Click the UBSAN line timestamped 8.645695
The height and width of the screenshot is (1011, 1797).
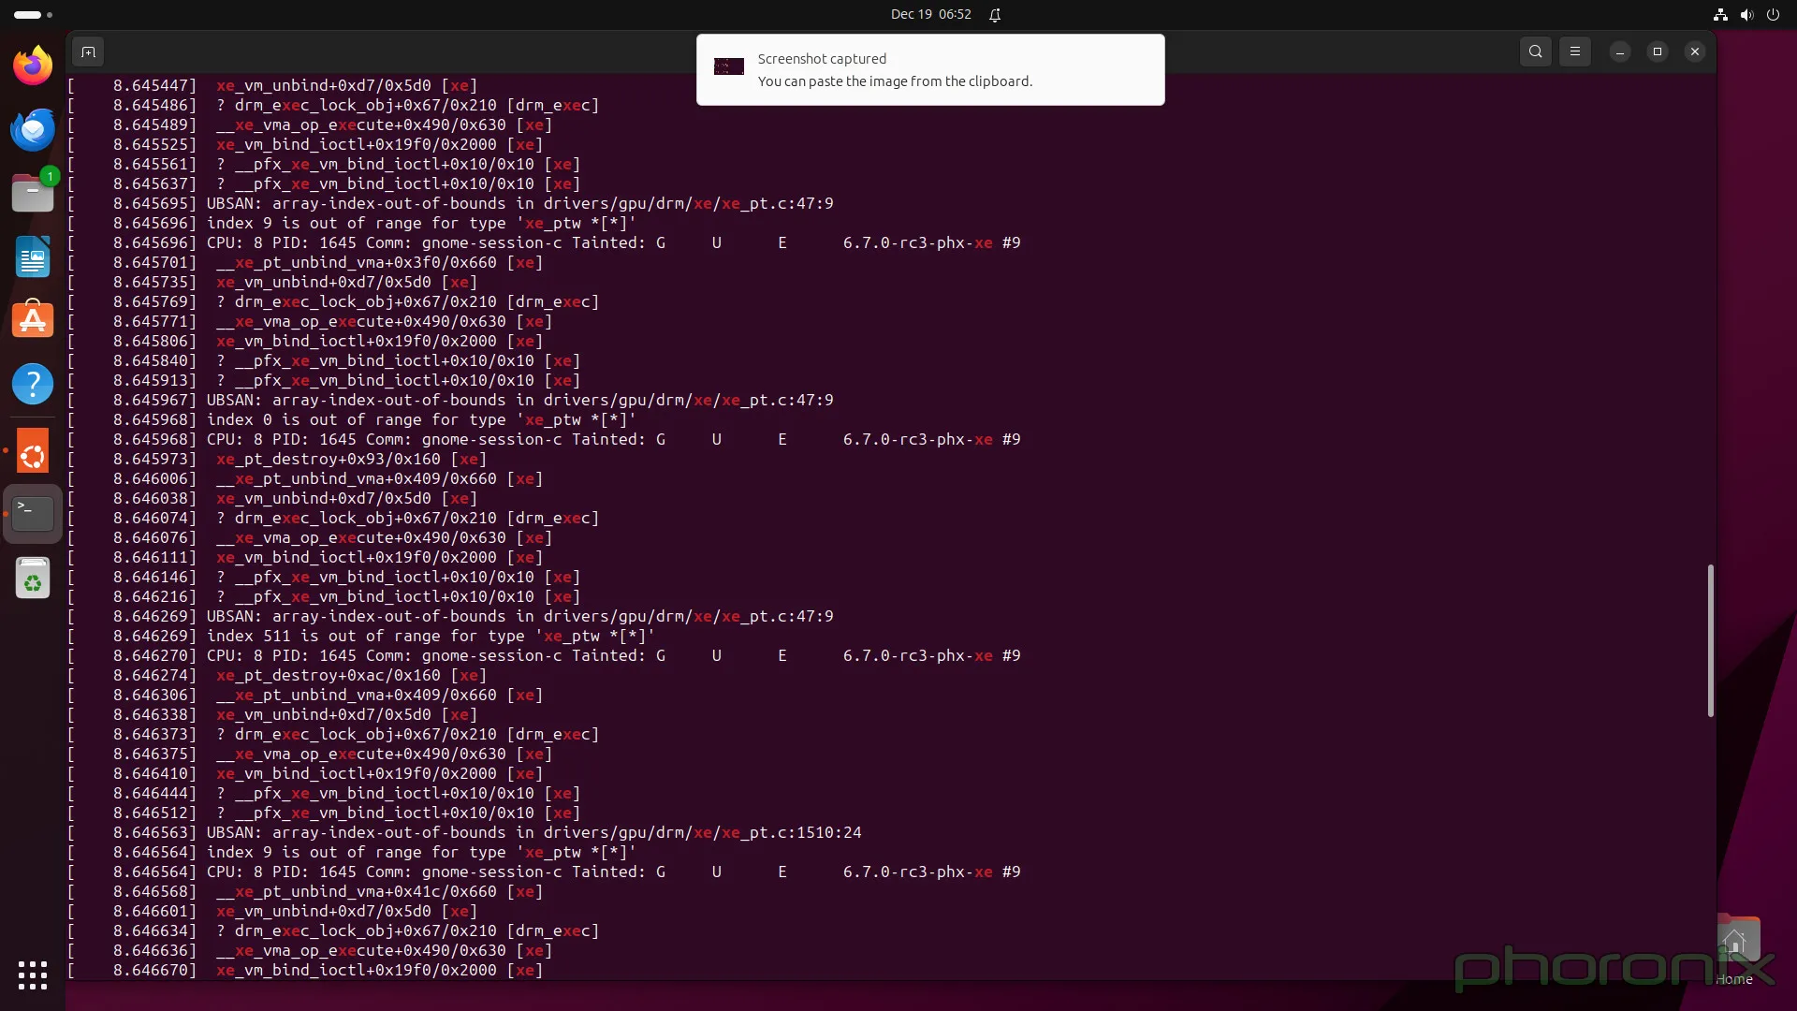[x=450, y=203]
